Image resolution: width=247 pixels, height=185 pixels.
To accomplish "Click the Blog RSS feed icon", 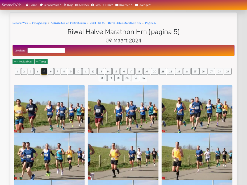I will 65,5.
